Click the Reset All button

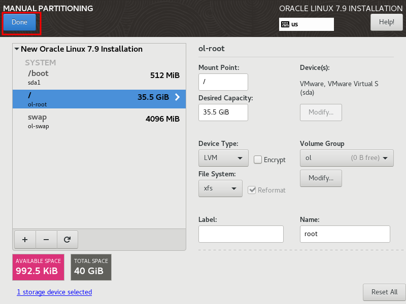384,292
